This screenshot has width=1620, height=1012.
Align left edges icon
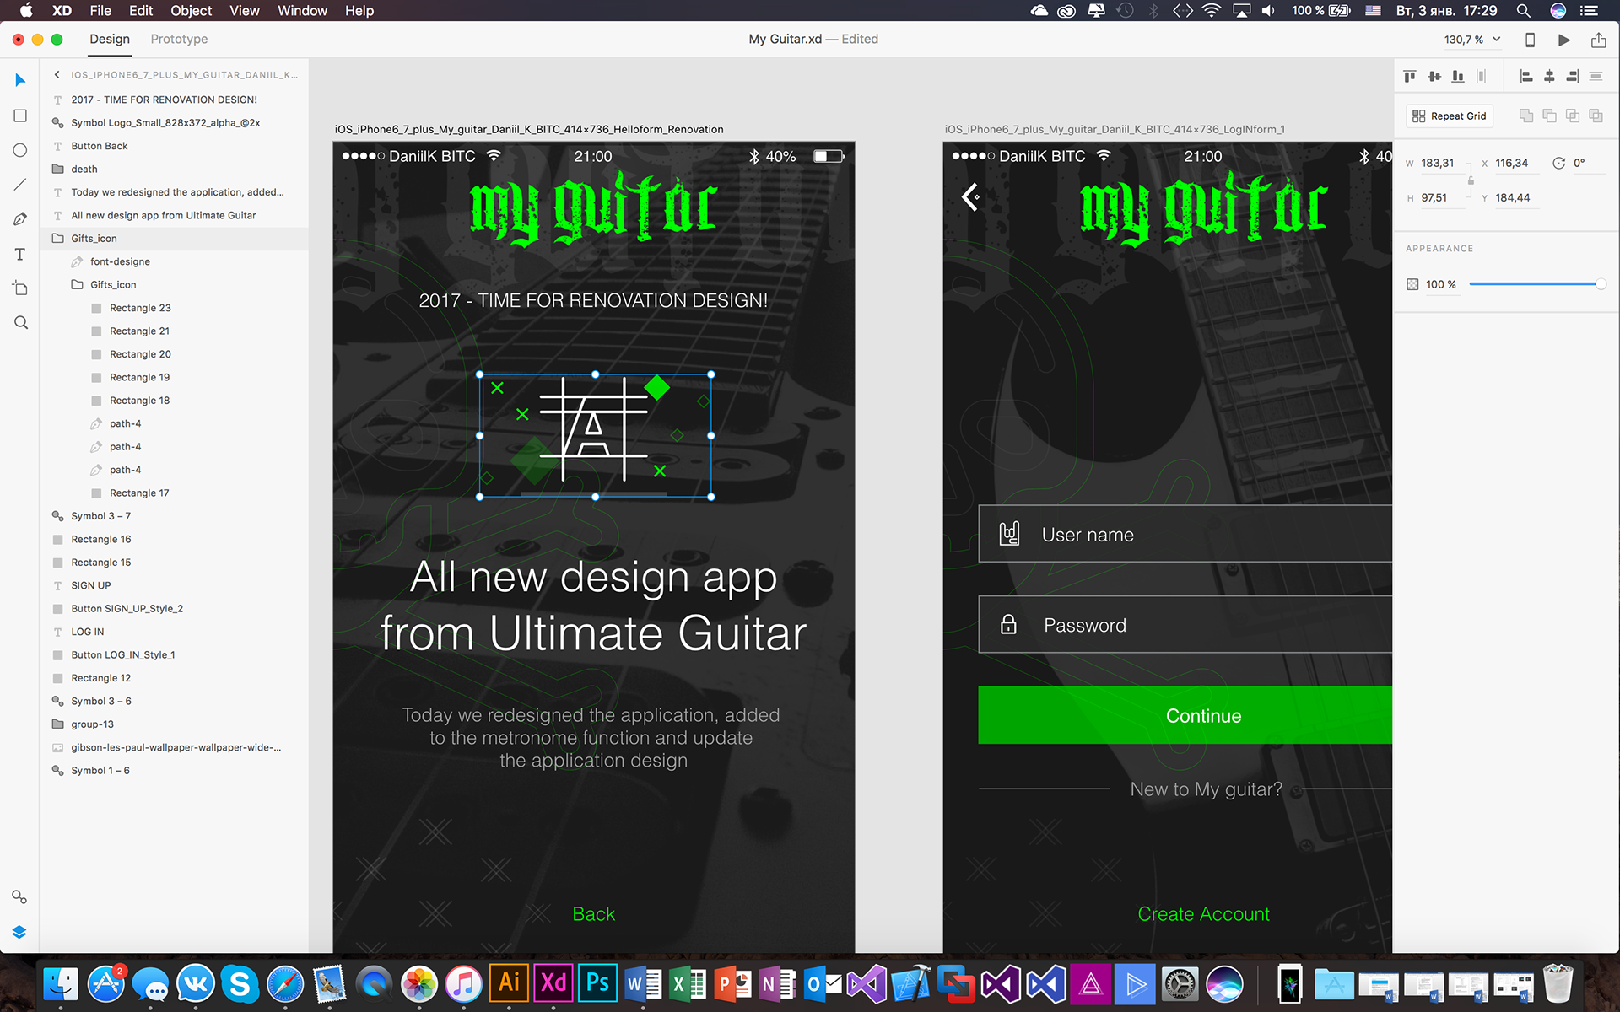pyautogui.click(x=1525, y=77)
